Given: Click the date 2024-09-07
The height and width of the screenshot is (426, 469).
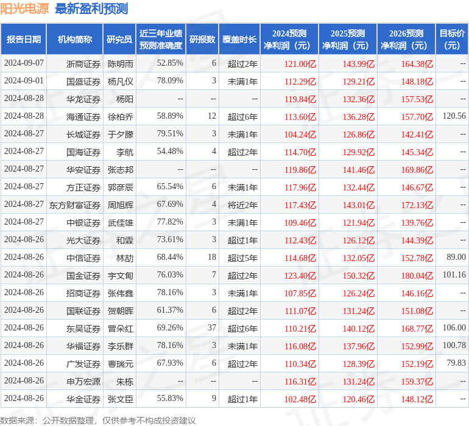Looking at the screenshot, I should pyautogui.click(x=24, y=63).
